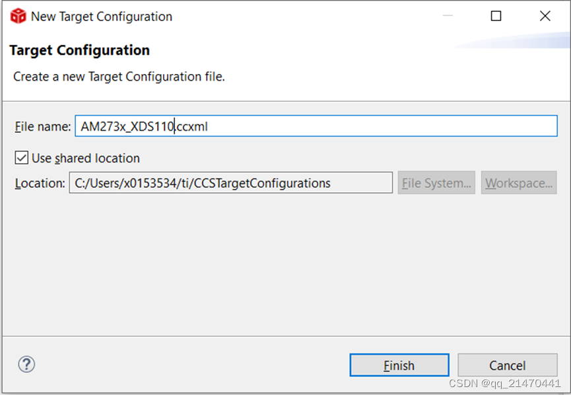Click the Workspace browse button
Viewport: 571px width, 395px height.
pyautogui.click(x=519, y=183)
